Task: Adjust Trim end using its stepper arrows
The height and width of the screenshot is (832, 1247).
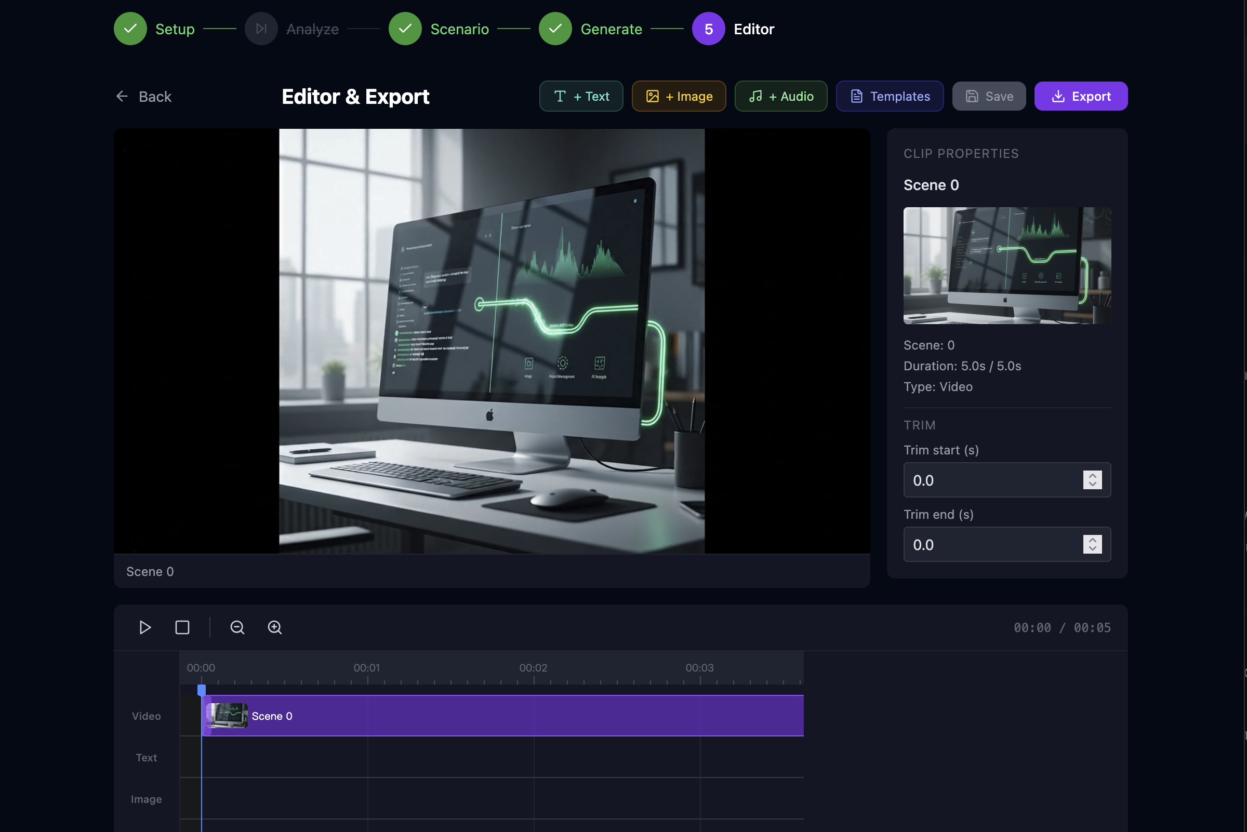Action: point(1092,544)
